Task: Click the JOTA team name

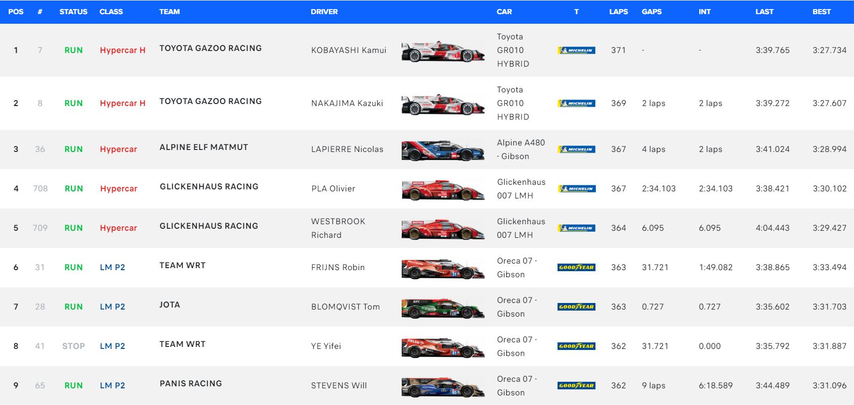Action: pos(169,305)
